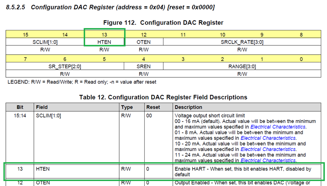
Task: Select bit number 1 in register figure
Action: click(x=262, y=59)
